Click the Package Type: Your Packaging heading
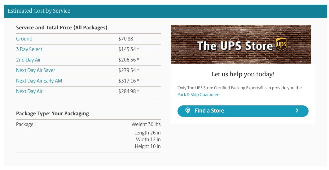The height and width of the screenshot is (170, 329). point(52,113)
